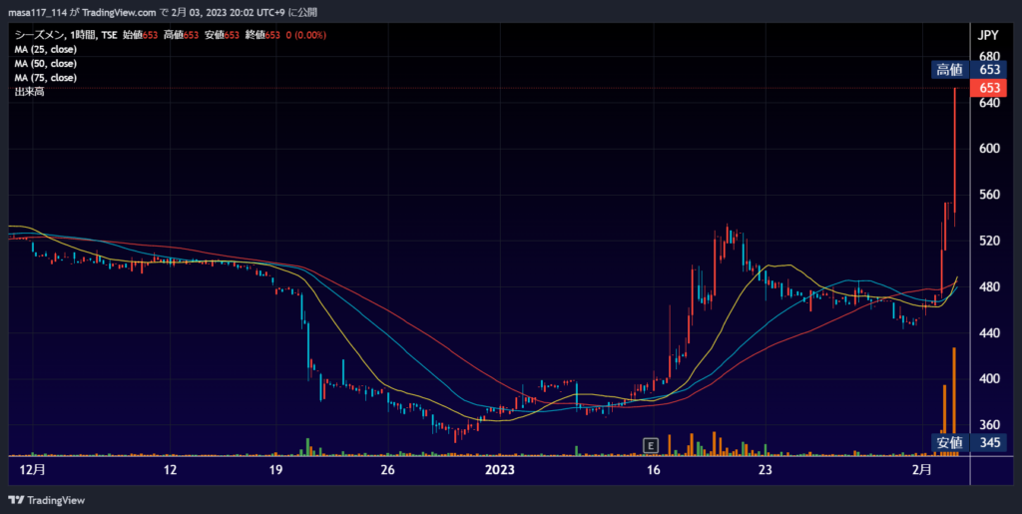This screenshot has width=1022, height=514.
Task: Click the TSE exchange label in the legend
Action: pos(109,35)
